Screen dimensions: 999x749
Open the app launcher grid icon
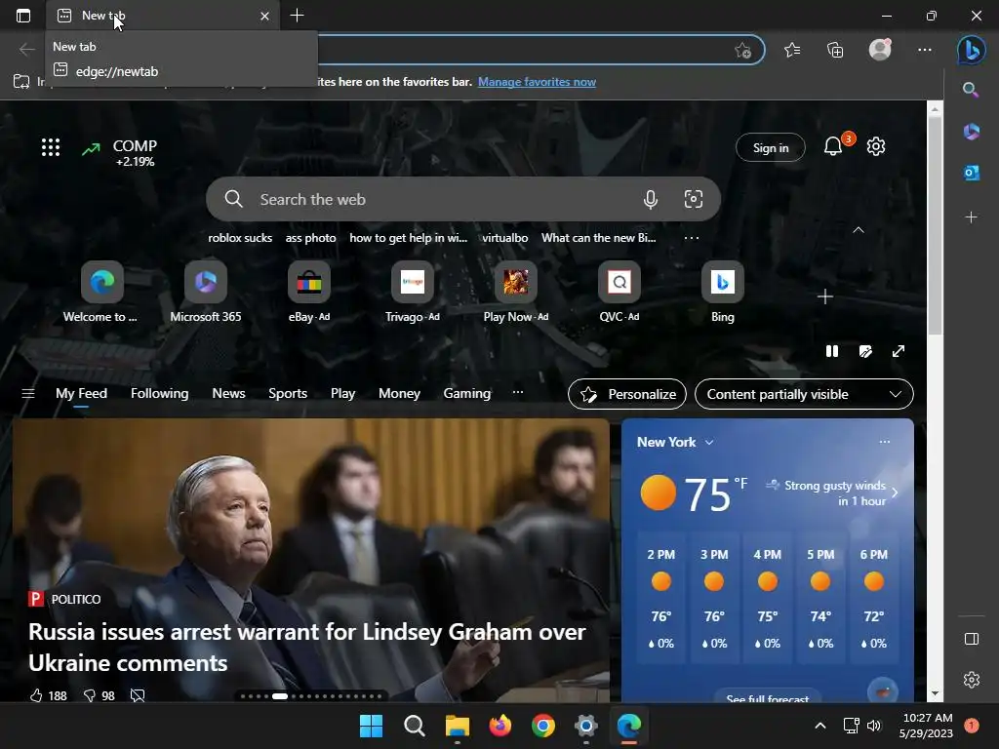click(x=51, y=147)
